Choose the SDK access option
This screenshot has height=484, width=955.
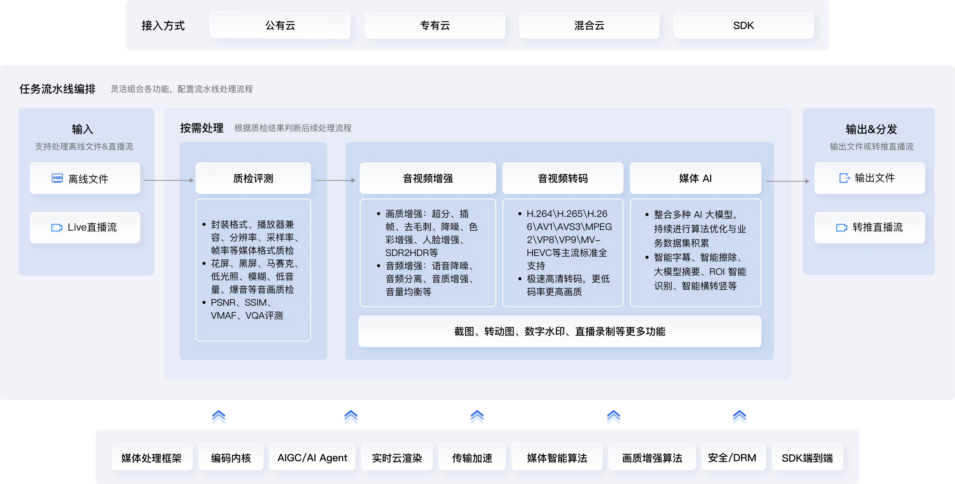(x=743, y=25)
